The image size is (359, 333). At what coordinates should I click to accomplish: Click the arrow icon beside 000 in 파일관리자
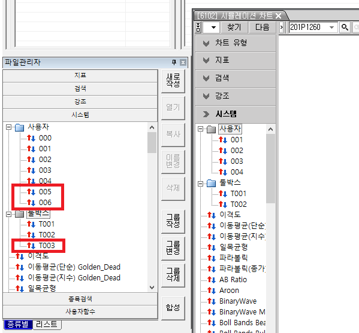tap(31, 138)
